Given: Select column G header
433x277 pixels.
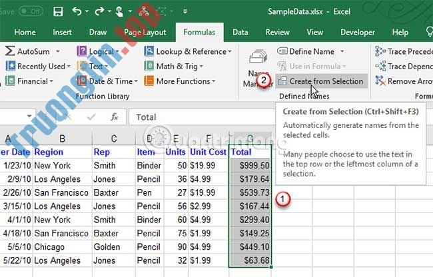Looking at the screenshot, I should (250, 138).
